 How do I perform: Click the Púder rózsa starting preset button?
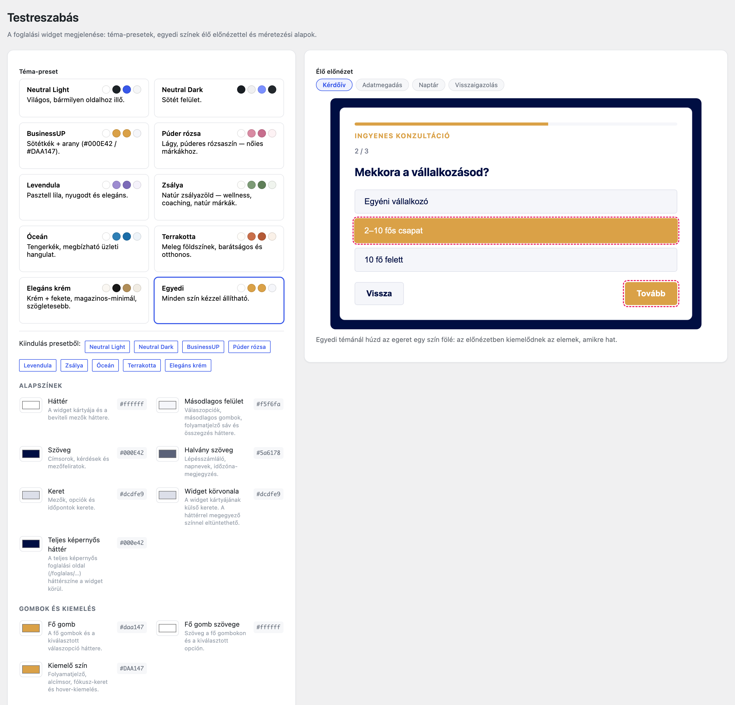(x=249, y=347)
